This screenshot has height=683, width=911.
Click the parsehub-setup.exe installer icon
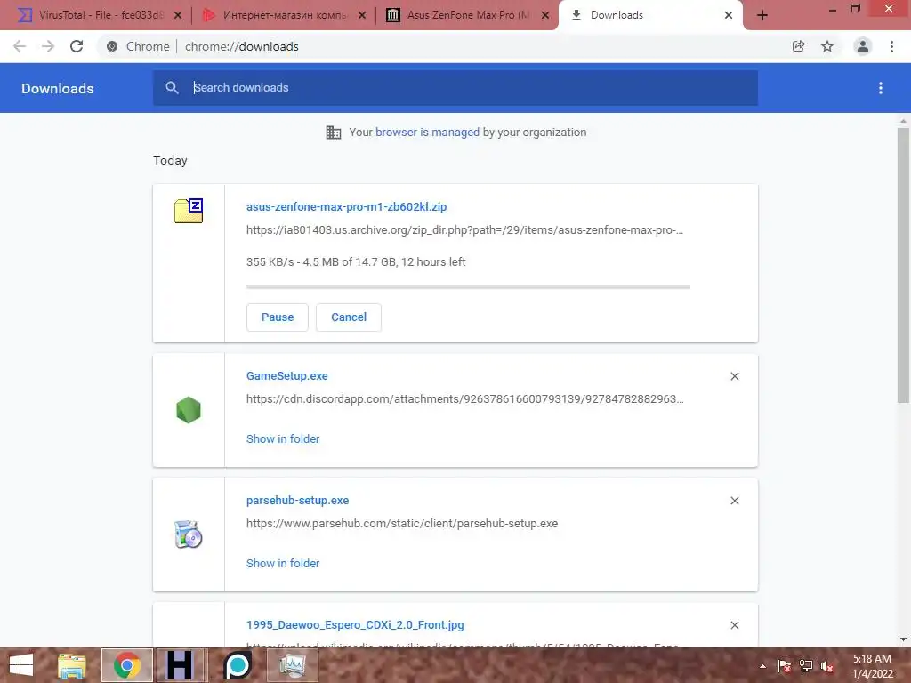189,534
